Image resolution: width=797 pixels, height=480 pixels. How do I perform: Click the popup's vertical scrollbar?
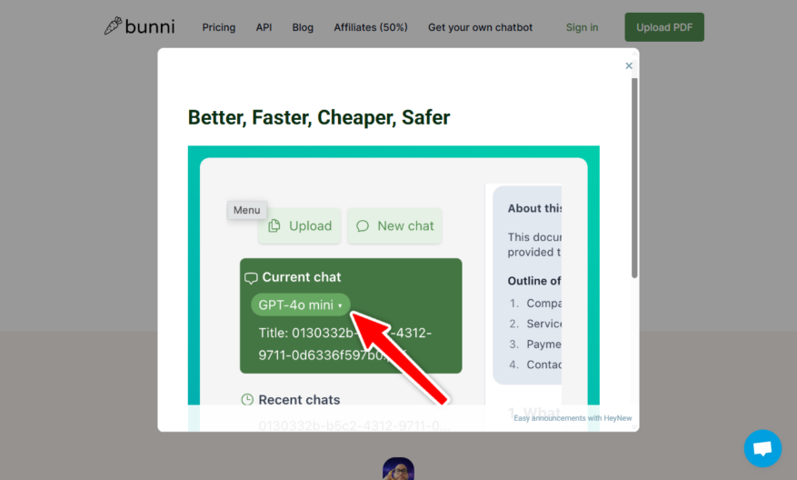pyautogui.click(x=634, y=178)
